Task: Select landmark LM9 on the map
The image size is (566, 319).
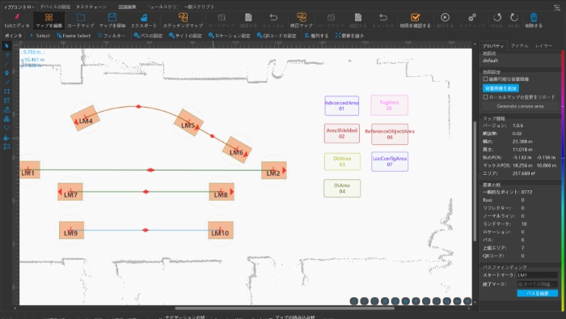Action: coord(71,230)
